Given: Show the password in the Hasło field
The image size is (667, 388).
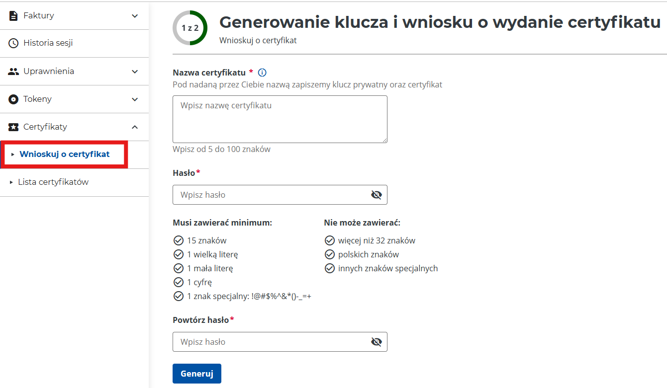Looking at the screenshot, I should 377,194.
